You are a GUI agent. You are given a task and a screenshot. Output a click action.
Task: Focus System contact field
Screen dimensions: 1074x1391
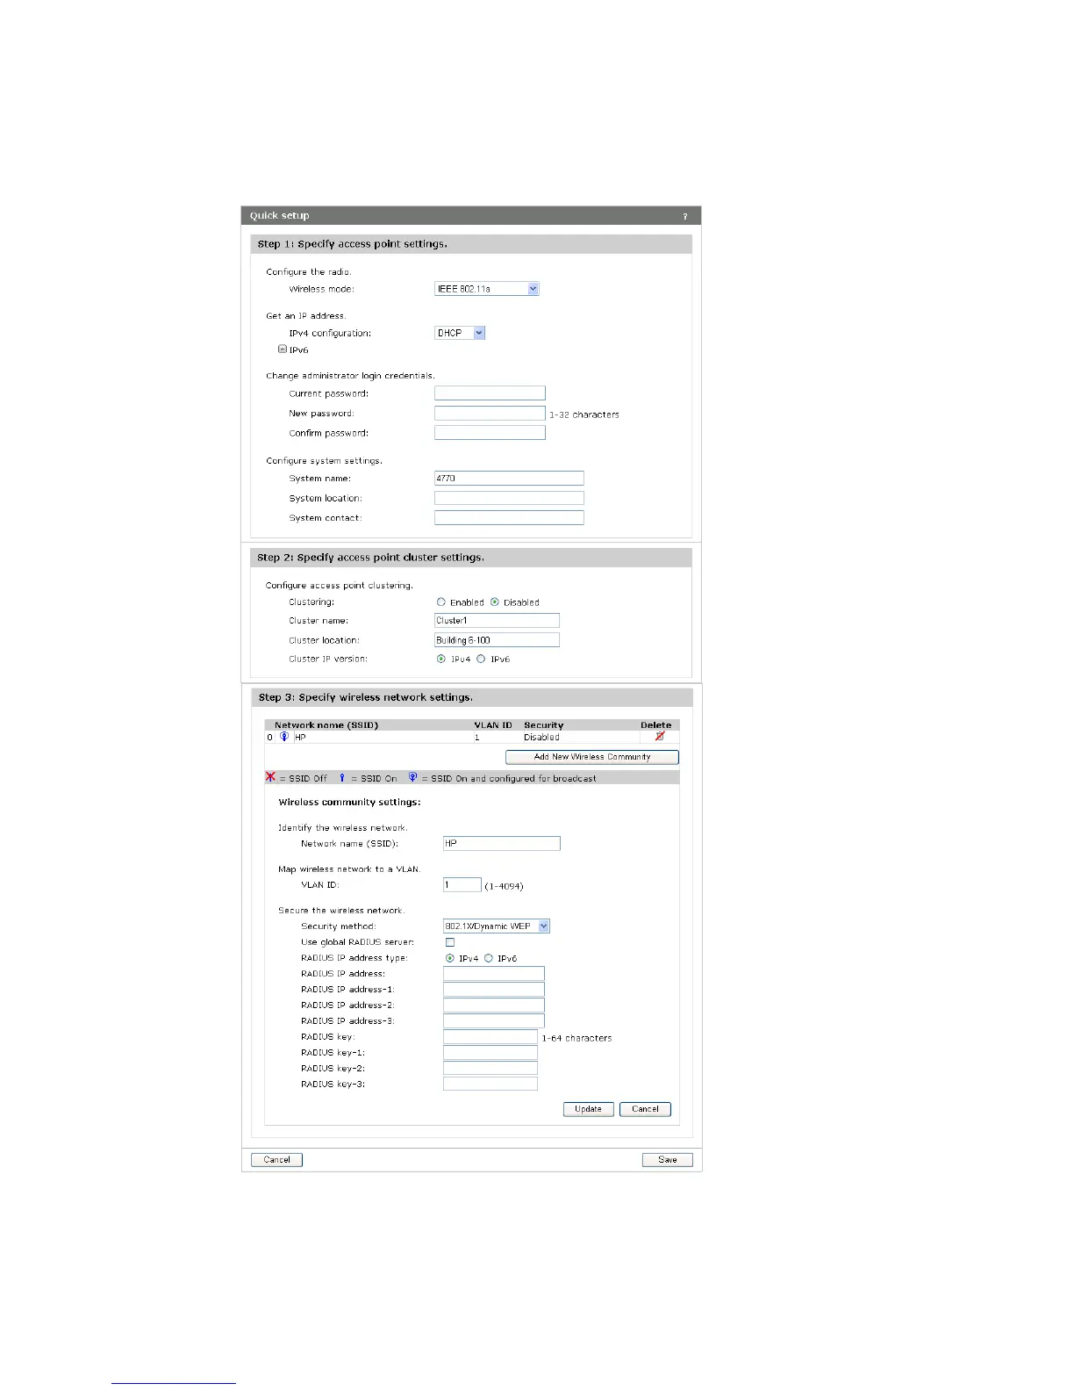pos(509,518)
